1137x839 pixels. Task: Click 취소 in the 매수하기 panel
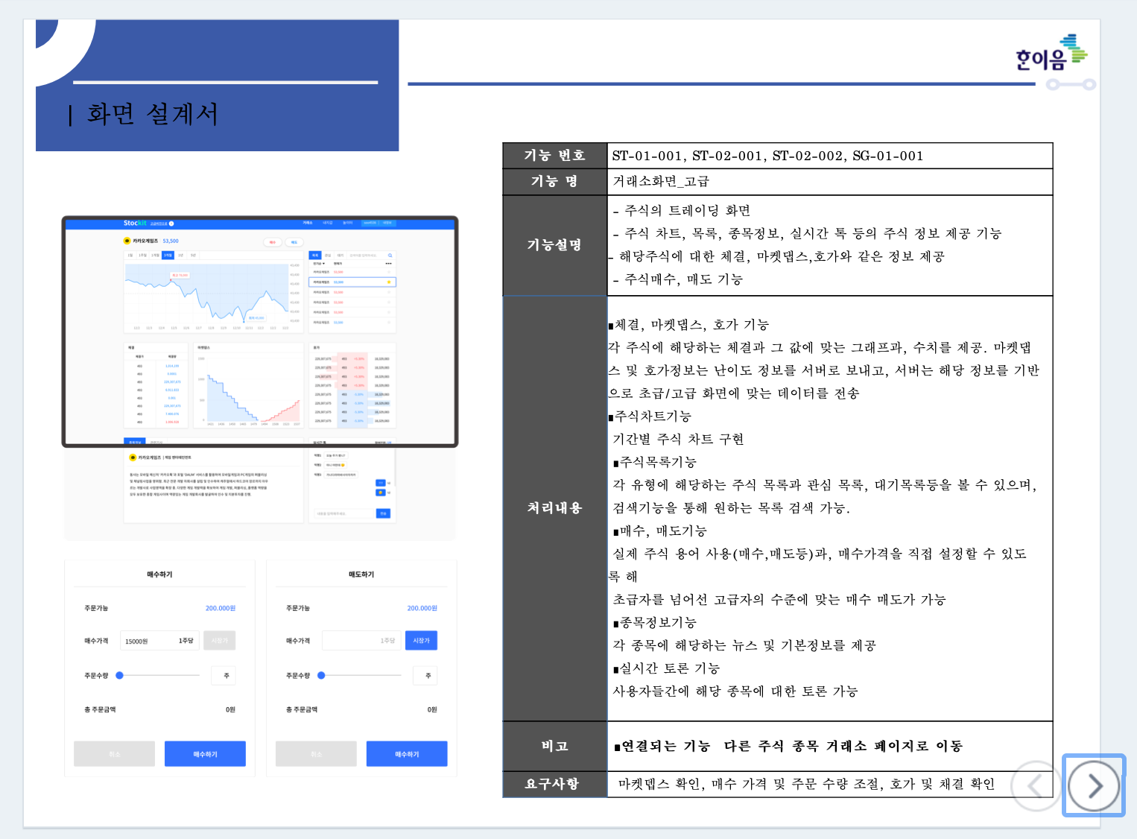click(115, 754)
